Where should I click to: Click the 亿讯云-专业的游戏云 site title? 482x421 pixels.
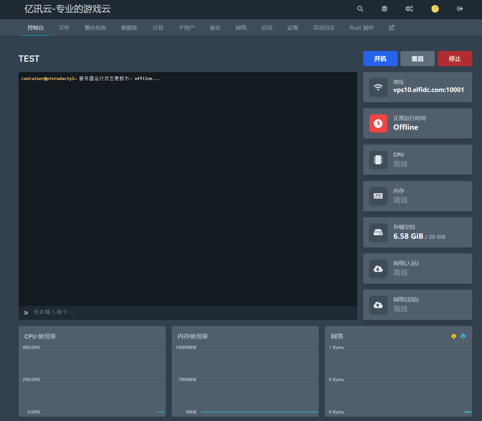click(68, 9)
